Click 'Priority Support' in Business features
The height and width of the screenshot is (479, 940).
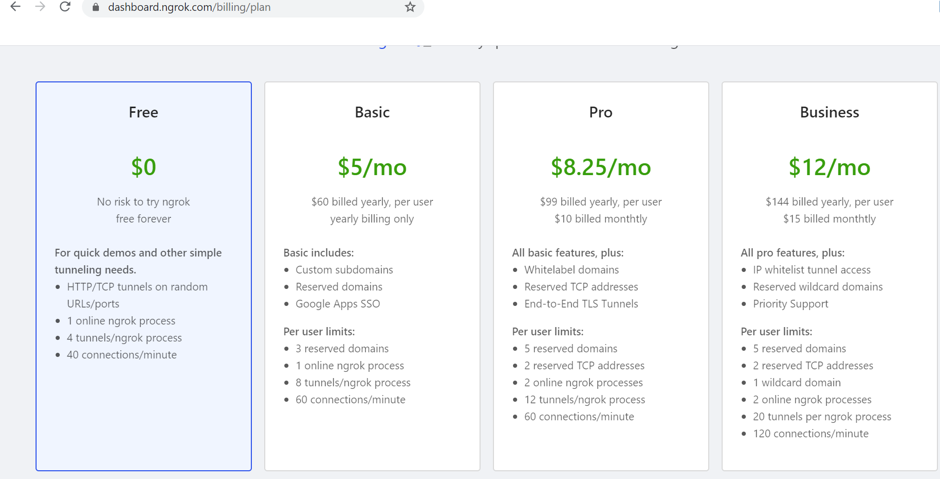tap(791, 304)
